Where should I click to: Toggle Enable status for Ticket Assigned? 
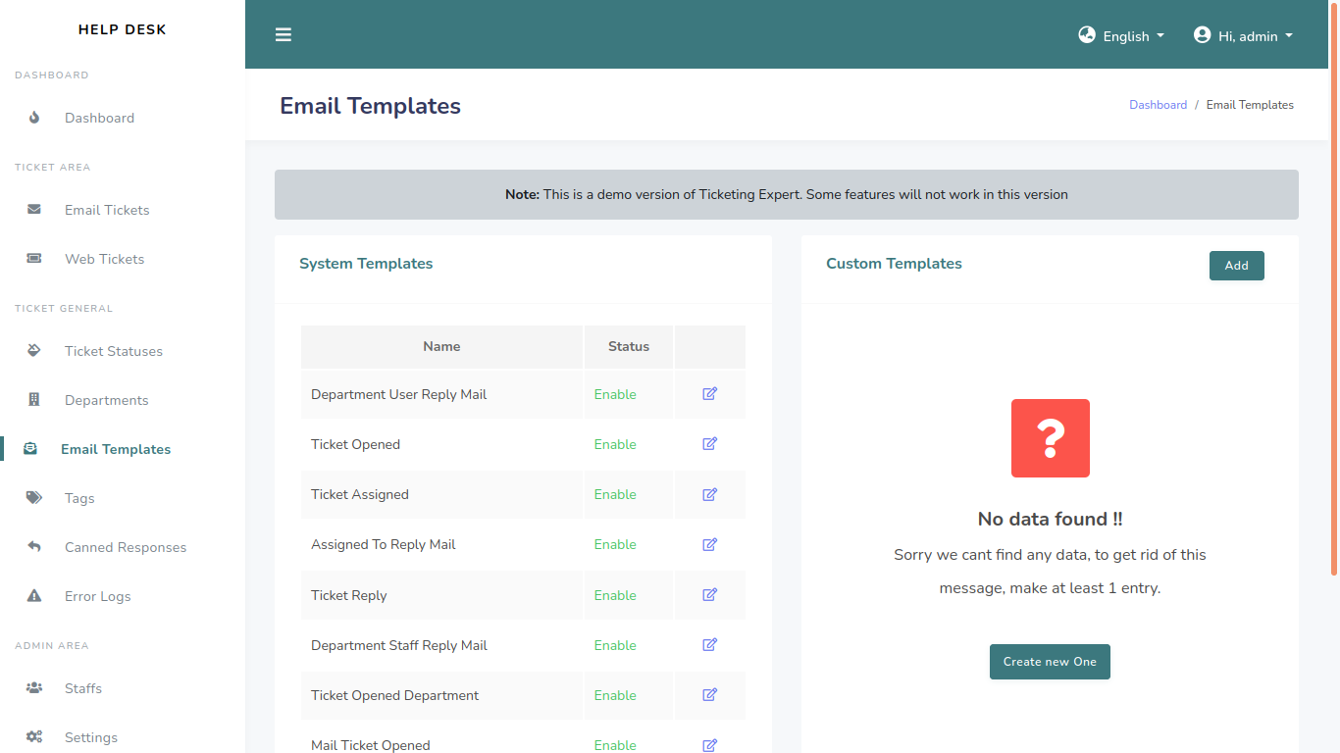tap(615, 494)
